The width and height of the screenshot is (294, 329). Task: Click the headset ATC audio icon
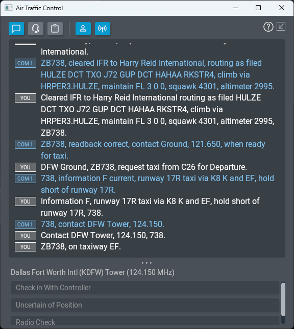click(36, 29)
